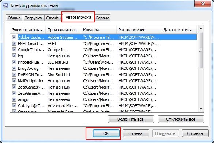The height and width of the screenshot is (143, 214).
Task: Disable the amigo startup checkbox
Action: (x=14, y=99)
